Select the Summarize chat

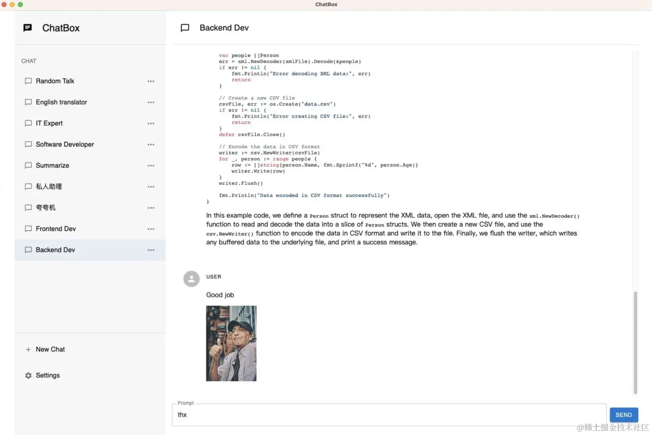click(x=90, y=166)
